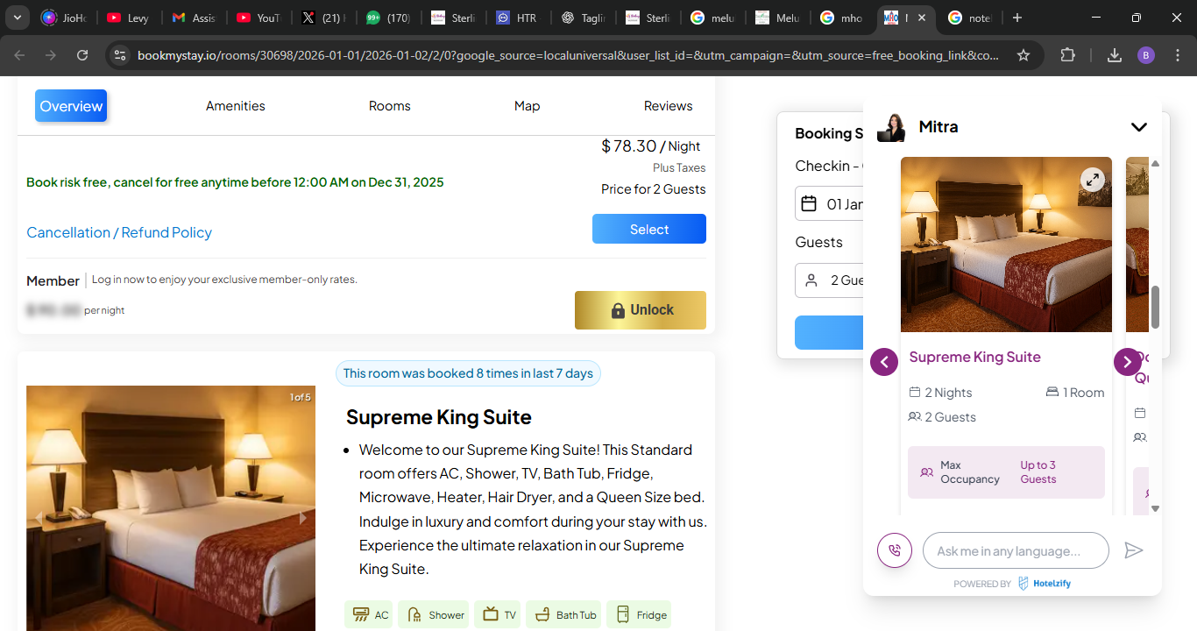
Task: Open the check-in date calendar field
Action: 830,204
